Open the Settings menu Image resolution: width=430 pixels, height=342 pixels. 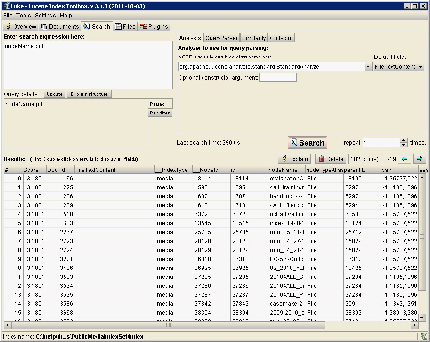[45, 16]
